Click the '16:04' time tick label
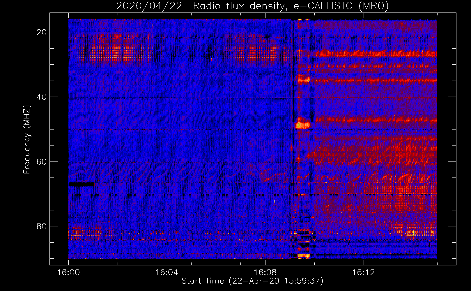 point(167,273)
